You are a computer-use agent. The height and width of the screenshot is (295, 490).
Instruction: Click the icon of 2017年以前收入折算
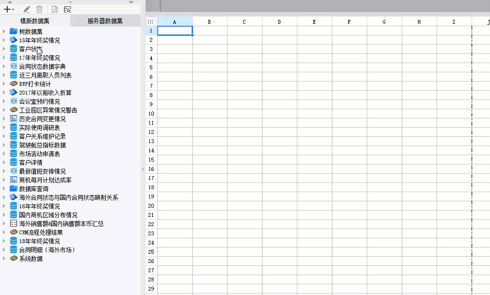tap(14, 93)
